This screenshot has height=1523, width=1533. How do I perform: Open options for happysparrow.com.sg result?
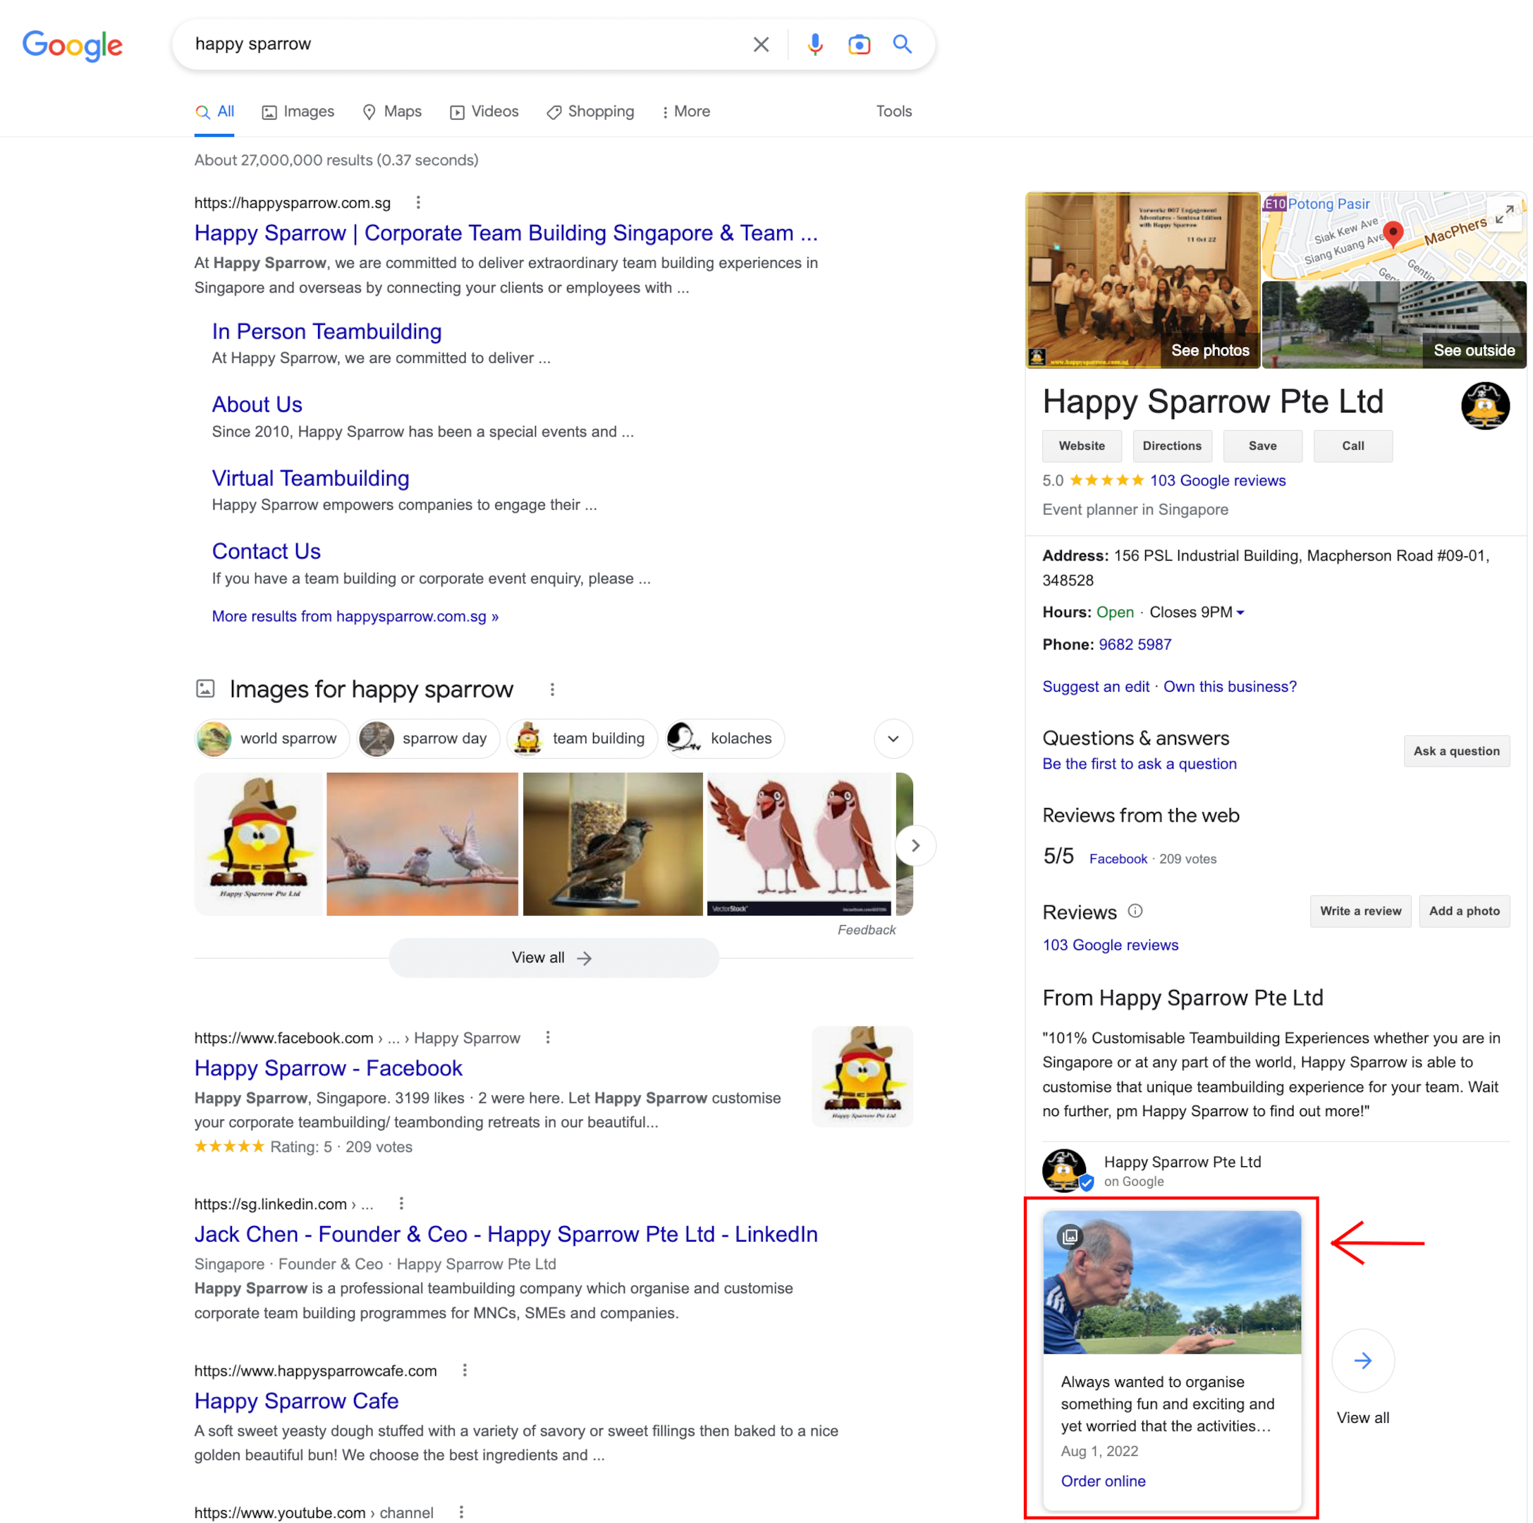[418, 202]
